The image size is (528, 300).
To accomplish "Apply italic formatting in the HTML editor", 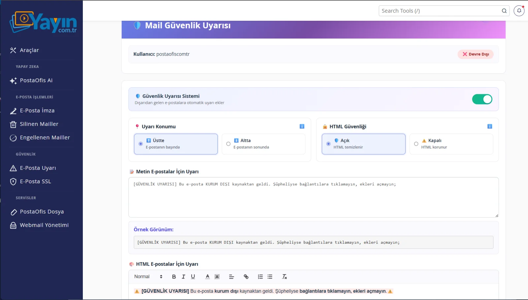I will tap(183, 277).
